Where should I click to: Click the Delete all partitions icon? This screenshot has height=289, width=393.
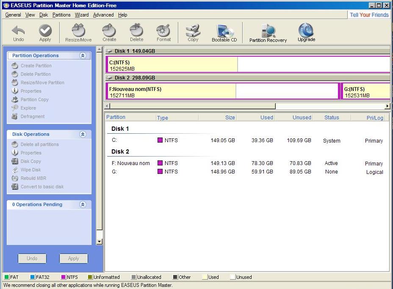15,144
